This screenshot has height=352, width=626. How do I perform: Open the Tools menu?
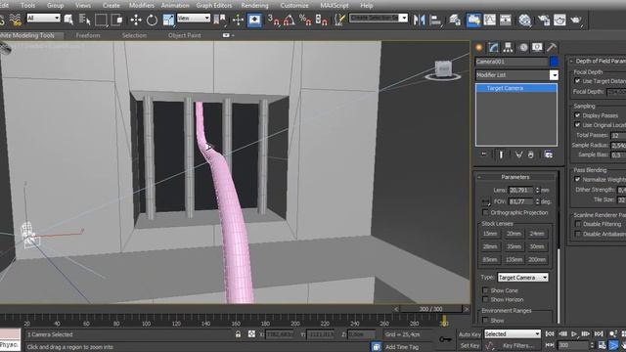tap(28, 6)
